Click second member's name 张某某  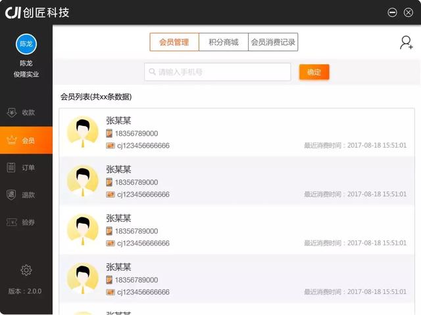(118, 169)
